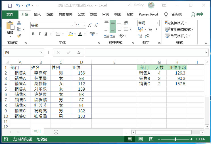Add a new sheet with plus icon
This screenshot has width=211, height=144.
coord(56,132)
